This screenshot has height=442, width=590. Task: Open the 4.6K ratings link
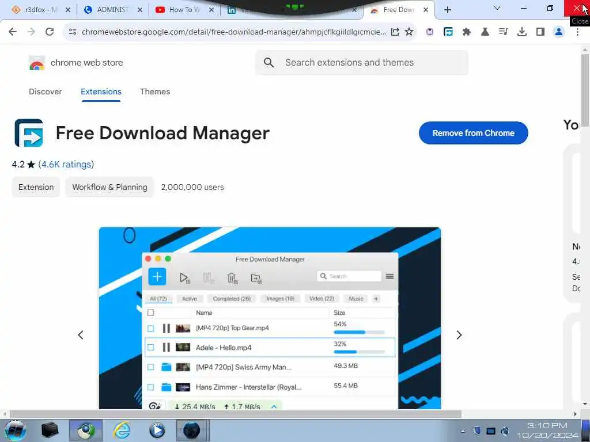[66, 165]
